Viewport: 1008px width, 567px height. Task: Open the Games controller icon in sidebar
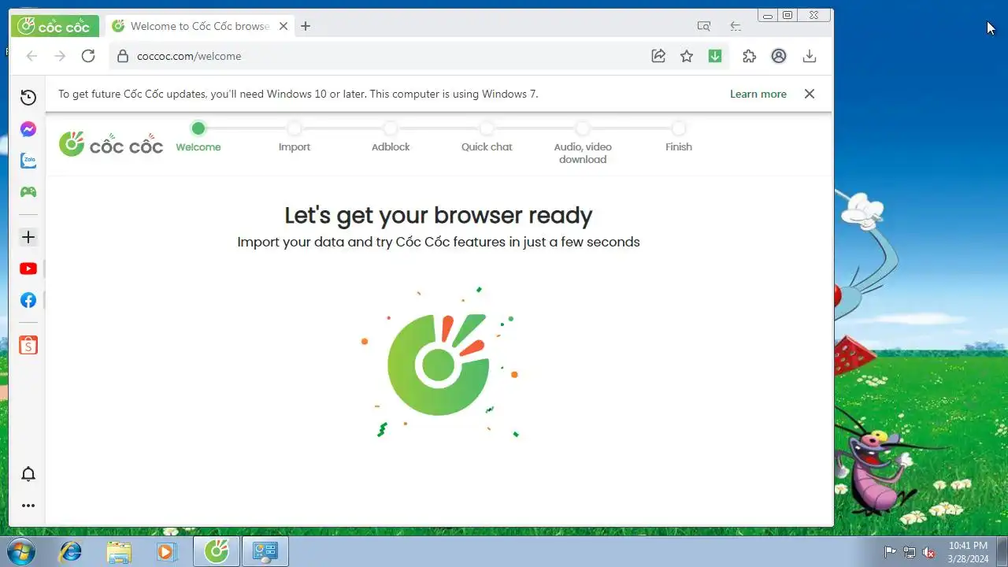(x=28, y=192)
